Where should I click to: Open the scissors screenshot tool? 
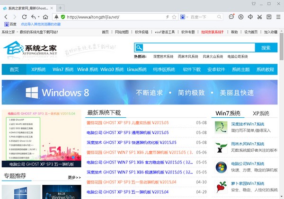pos(259,17)
